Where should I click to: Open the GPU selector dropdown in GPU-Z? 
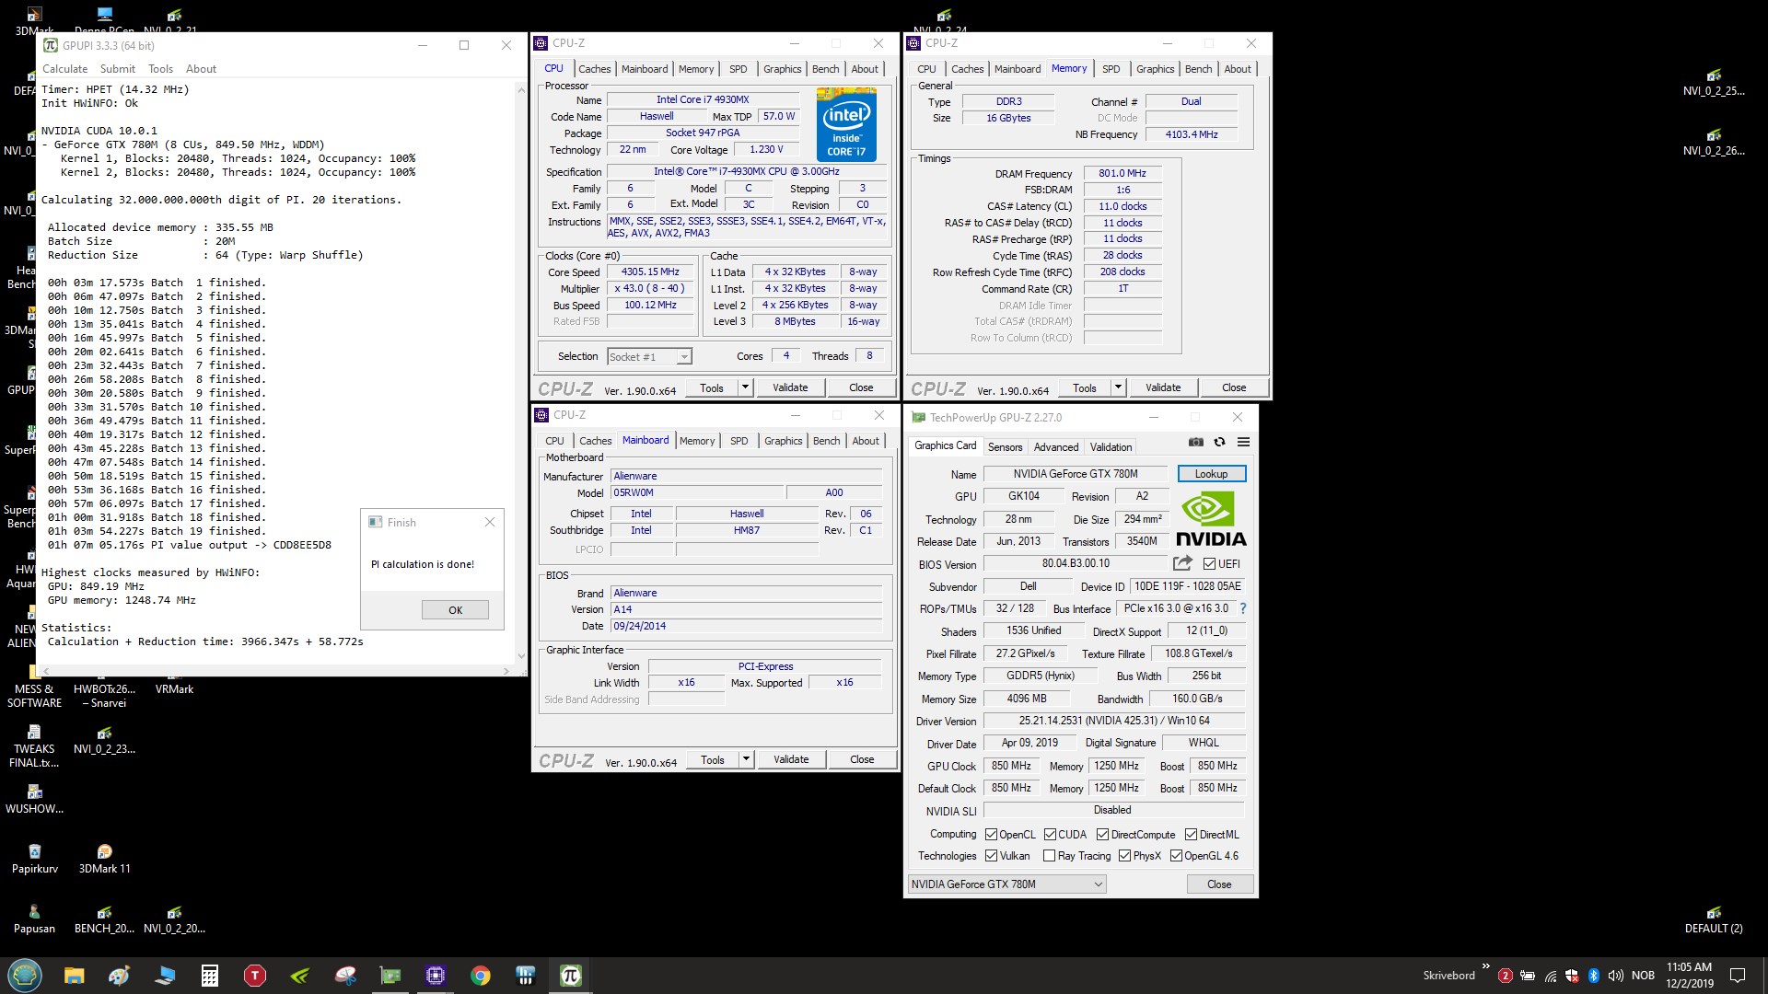[1006, 884]
